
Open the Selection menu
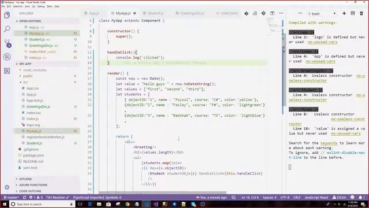tap(18, 6)
